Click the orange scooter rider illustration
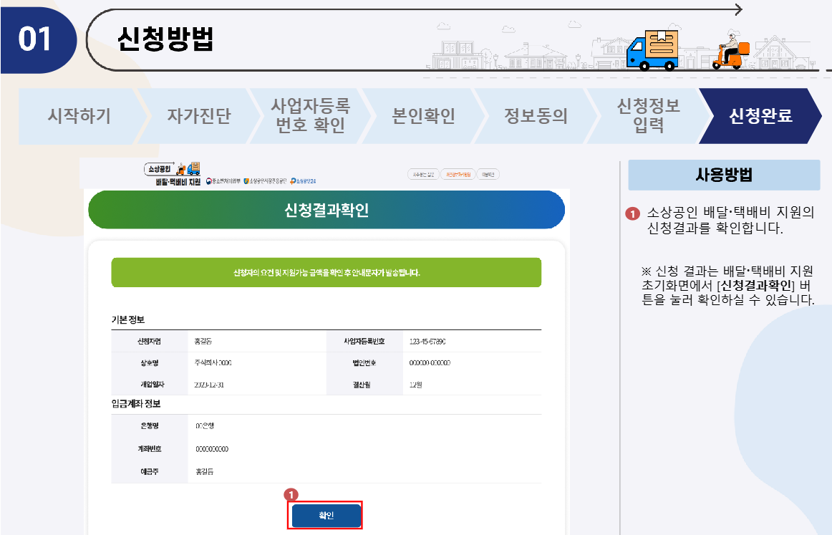 pos(731,49)
